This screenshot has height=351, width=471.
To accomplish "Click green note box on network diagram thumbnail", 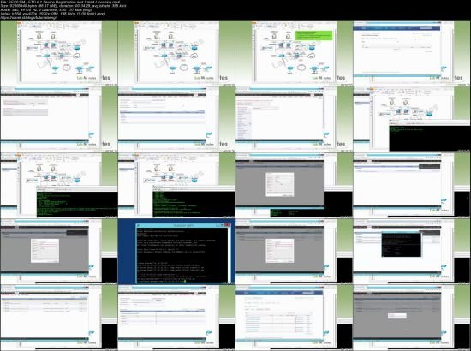I will (x=313, y=35).
